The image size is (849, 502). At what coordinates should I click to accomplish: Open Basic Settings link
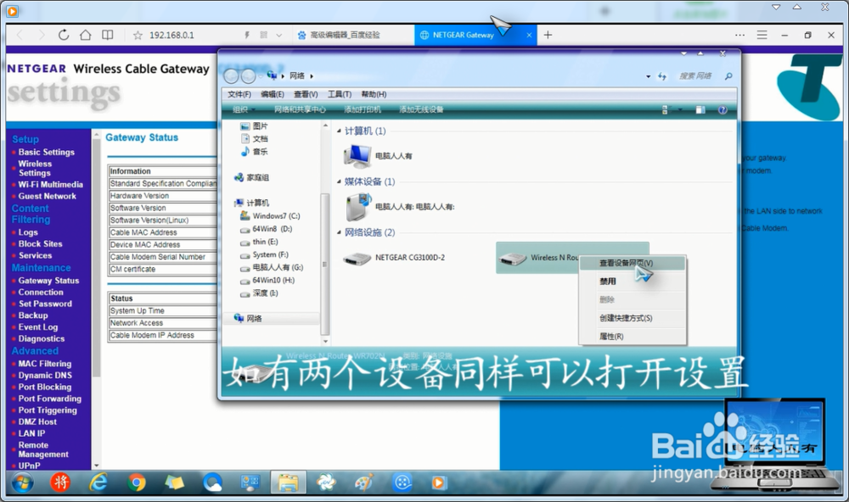[x=47, y=152]
